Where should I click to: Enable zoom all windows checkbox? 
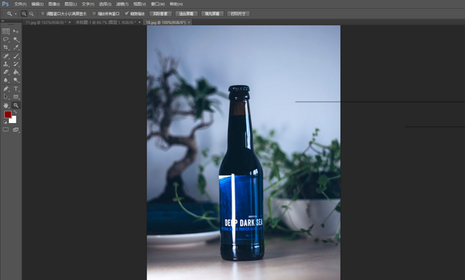[x=94, y=14]
